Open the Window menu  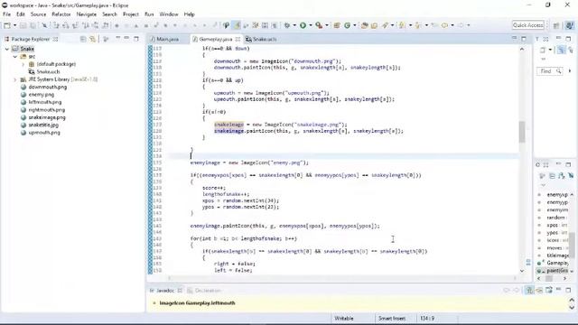(x=169, y=14)
